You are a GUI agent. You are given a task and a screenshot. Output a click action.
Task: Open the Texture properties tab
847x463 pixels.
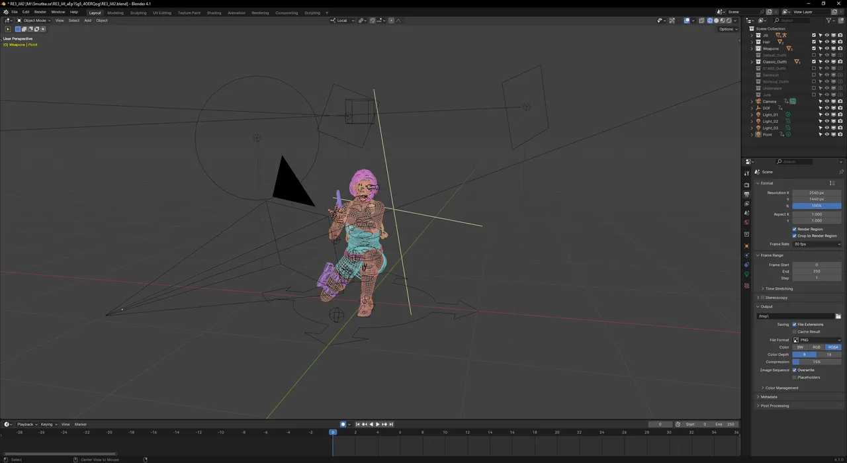pos(747,286)
